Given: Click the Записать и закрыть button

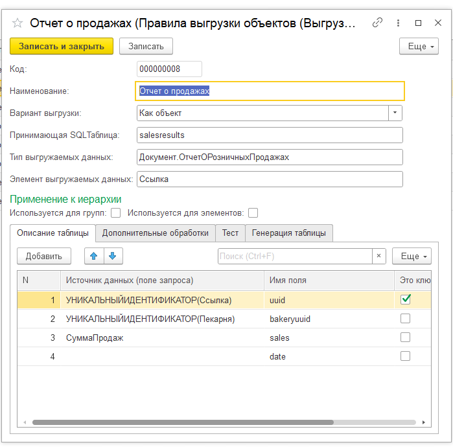Looking at the screenshot, I should click(62, 46).
